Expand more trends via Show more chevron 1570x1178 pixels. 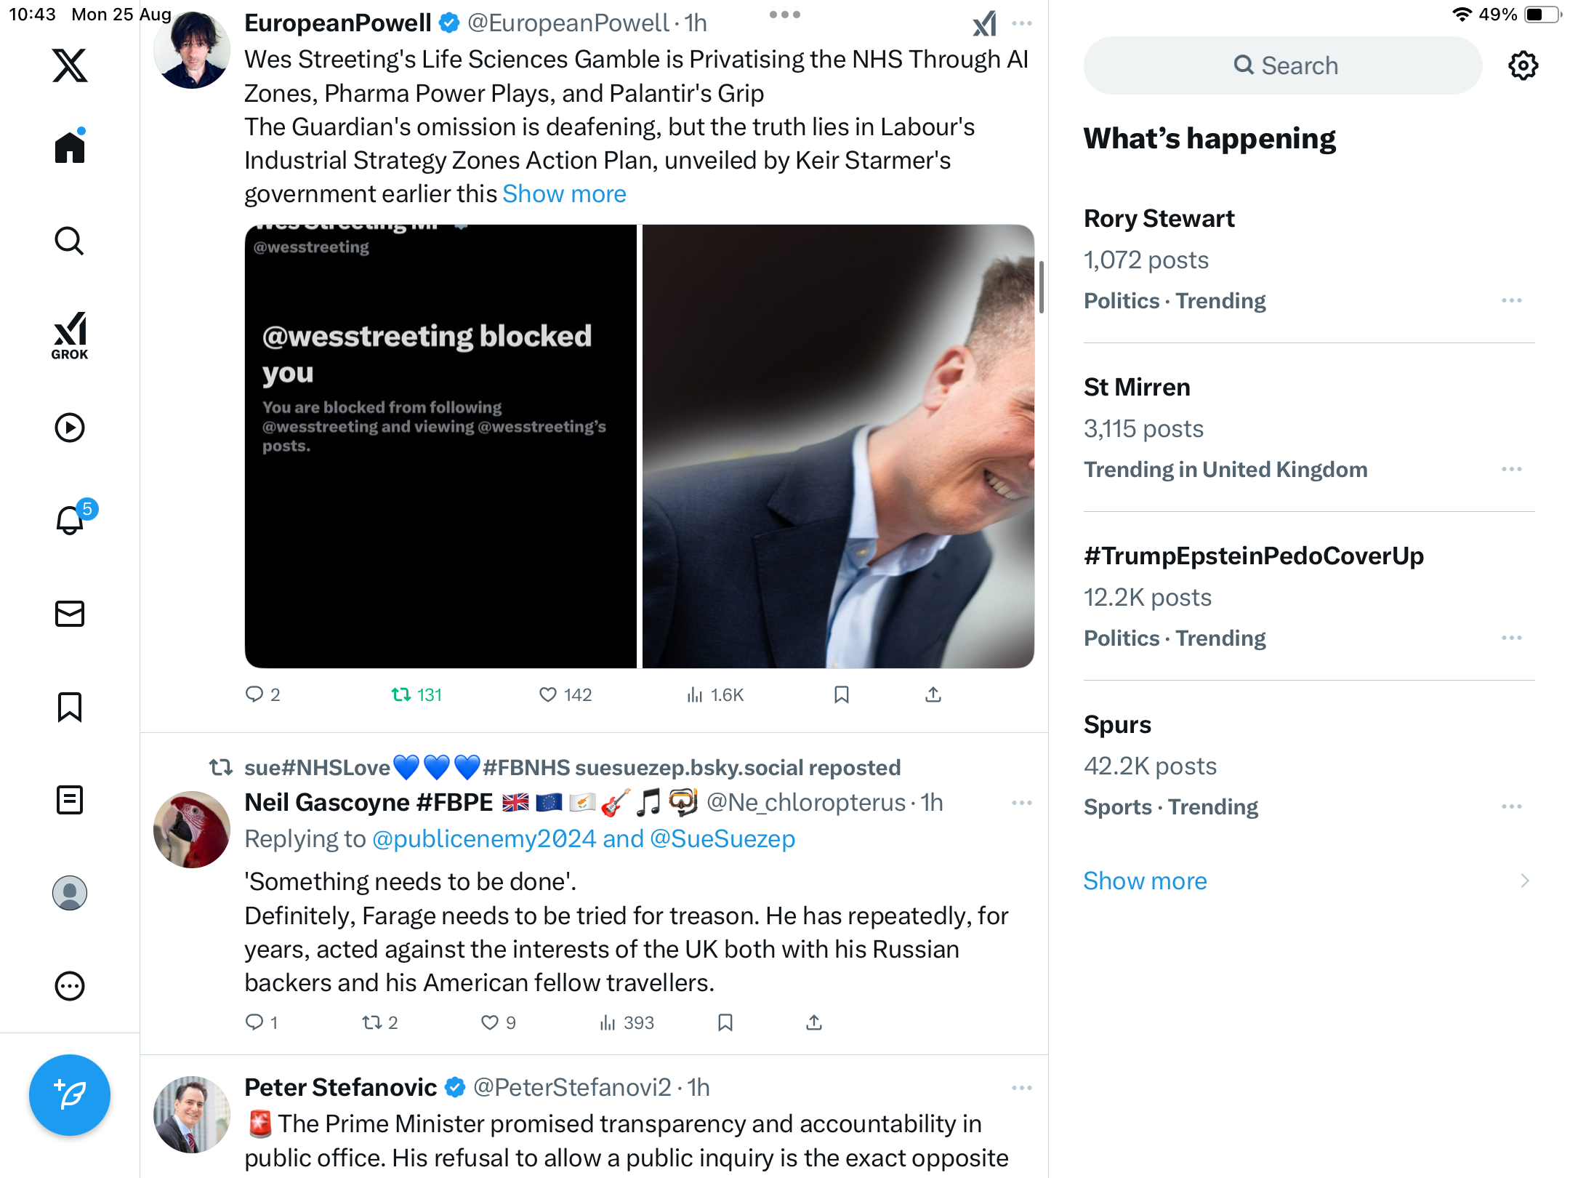point(1524,881)
